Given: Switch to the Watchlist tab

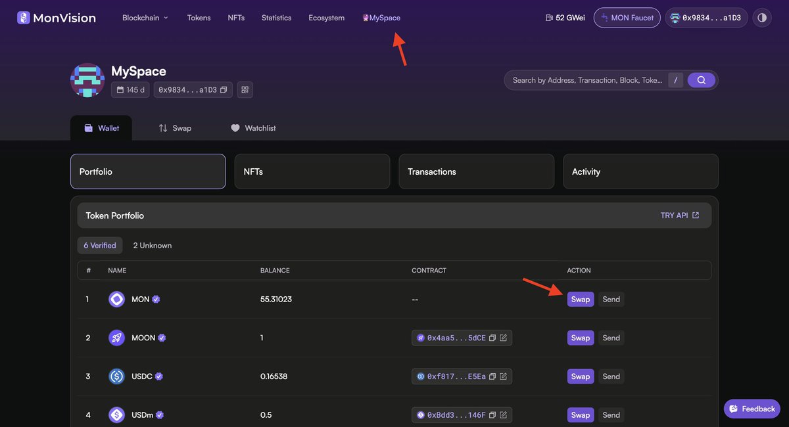Looking at the screenshot, I should click(253, 128).
